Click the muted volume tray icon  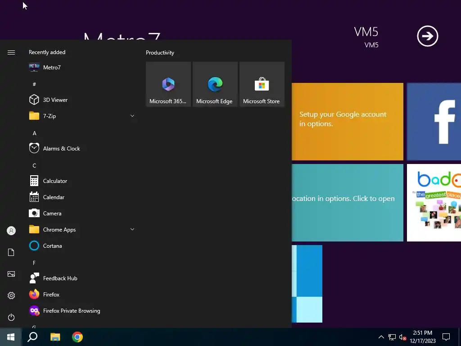[x=402, y=337]
